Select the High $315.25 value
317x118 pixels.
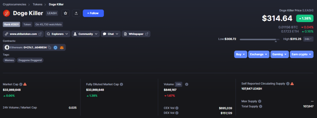(296, 39)
